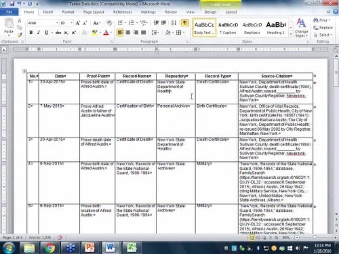This screenshot has height=254, width=339.
Task: Click Shading paint bucket icon
Action: (x=167, y=33)
